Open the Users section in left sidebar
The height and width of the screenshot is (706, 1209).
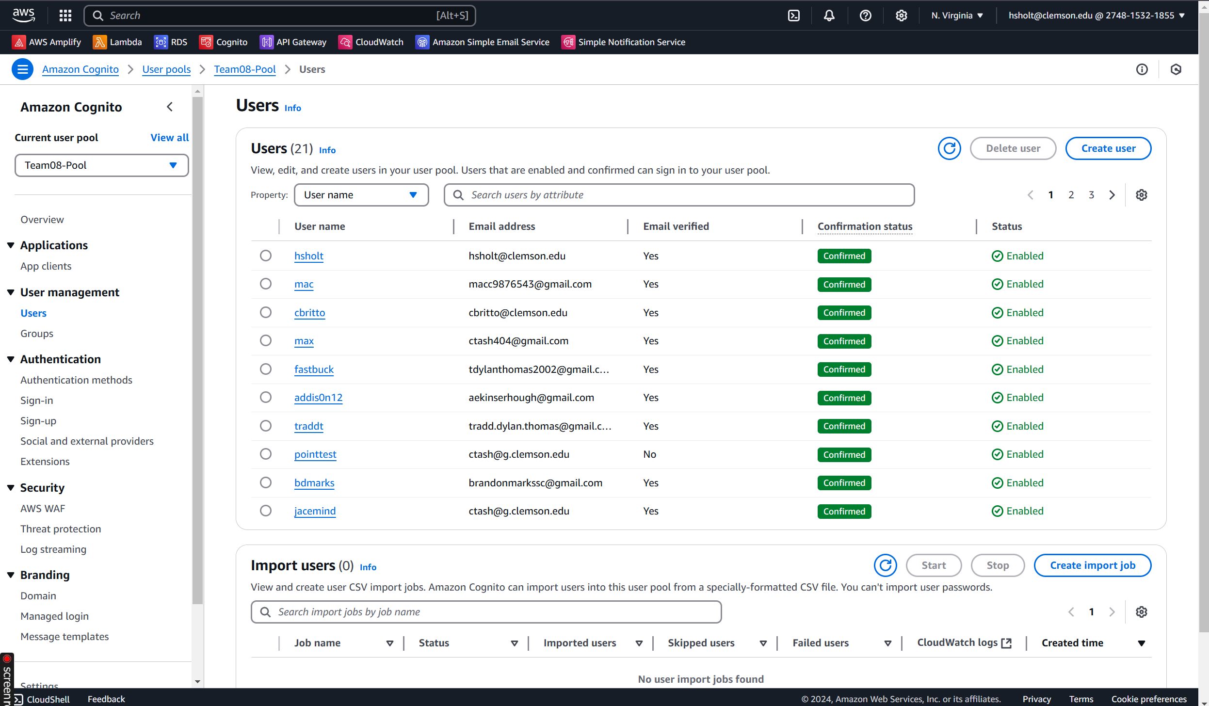click(33, 313)
